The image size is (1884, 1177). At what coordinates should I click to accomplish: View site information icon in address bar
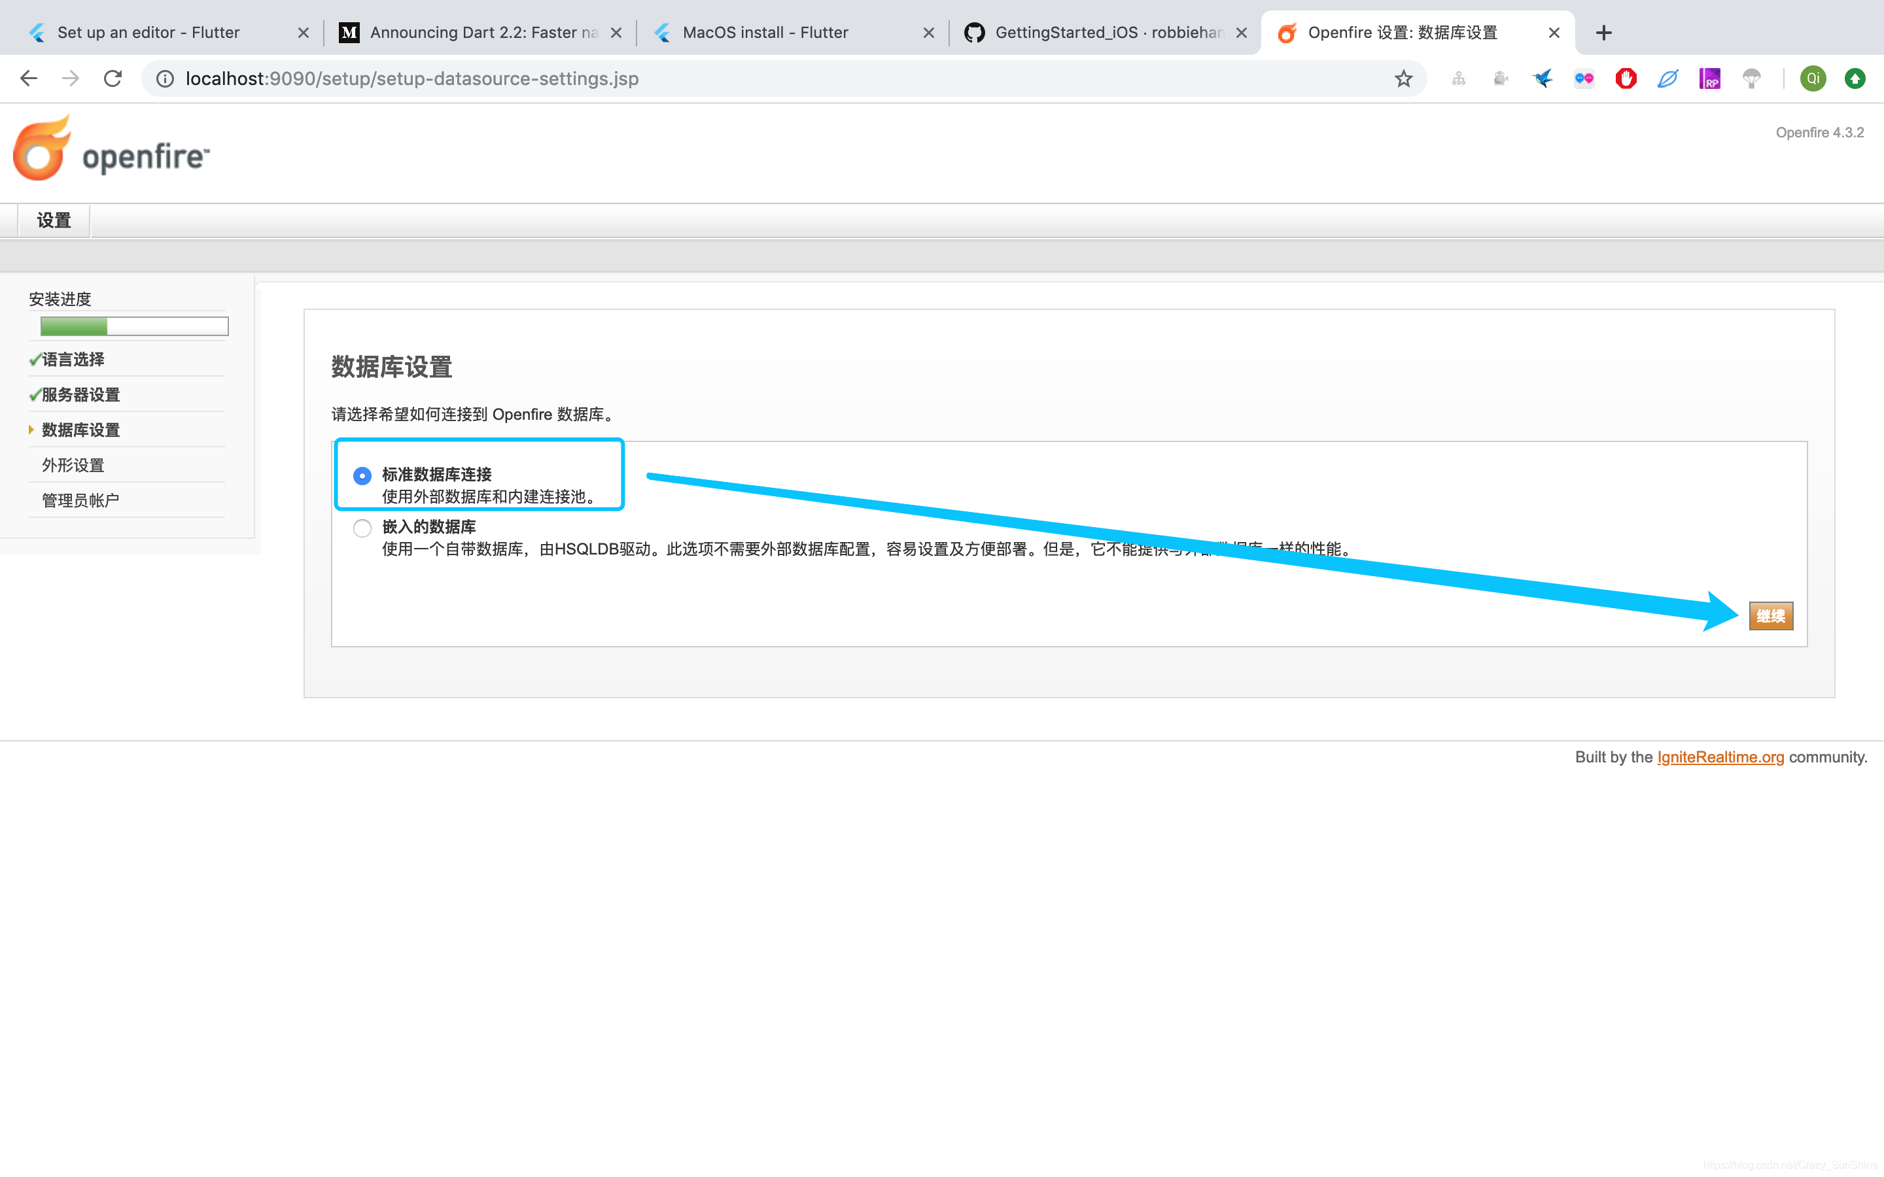(x=165, y=78)
